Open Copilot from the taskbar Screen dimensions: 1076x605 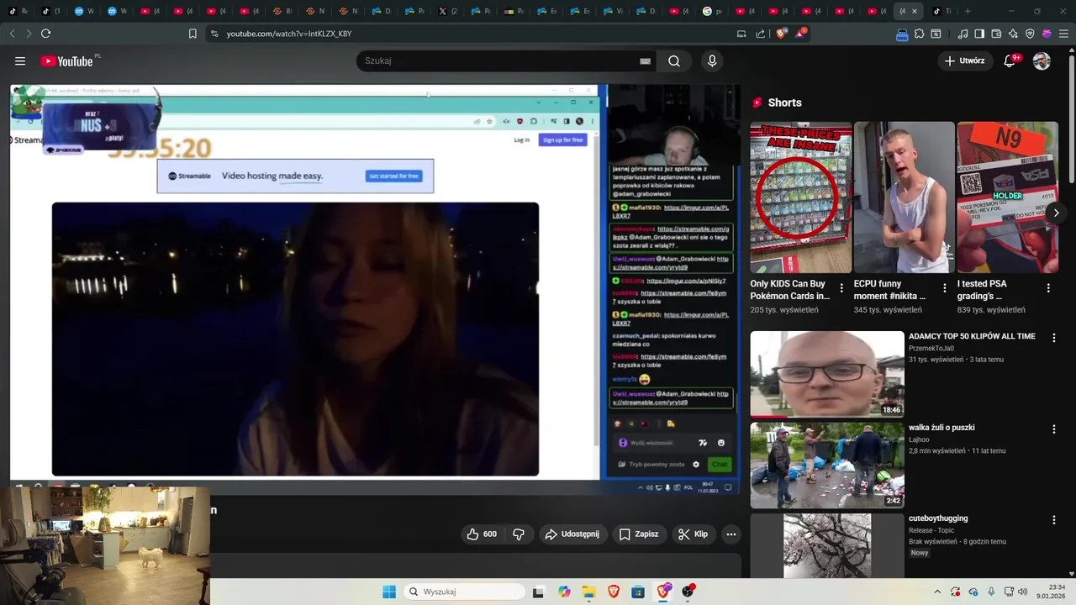(x=564, y=592)
